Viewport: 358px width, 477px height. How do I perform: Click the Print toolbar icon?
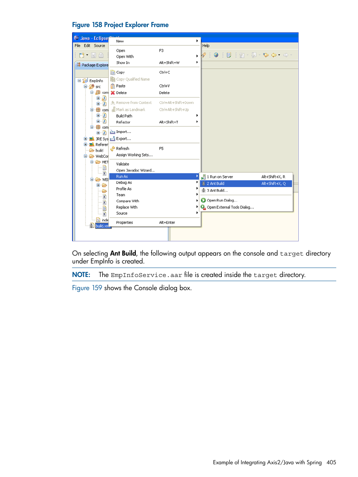[x=101, y=55]
